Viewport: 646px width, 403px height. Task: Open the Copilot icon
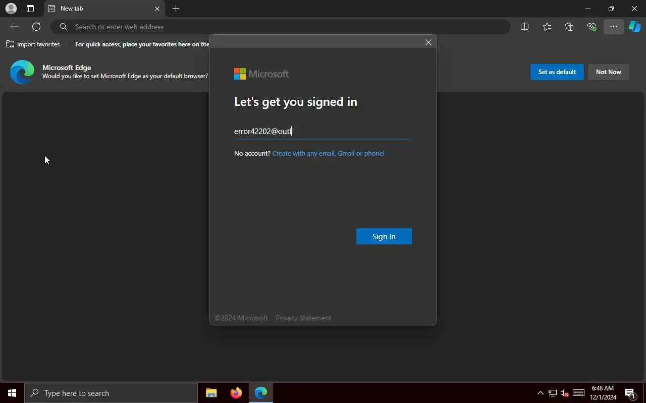[634, 27]
